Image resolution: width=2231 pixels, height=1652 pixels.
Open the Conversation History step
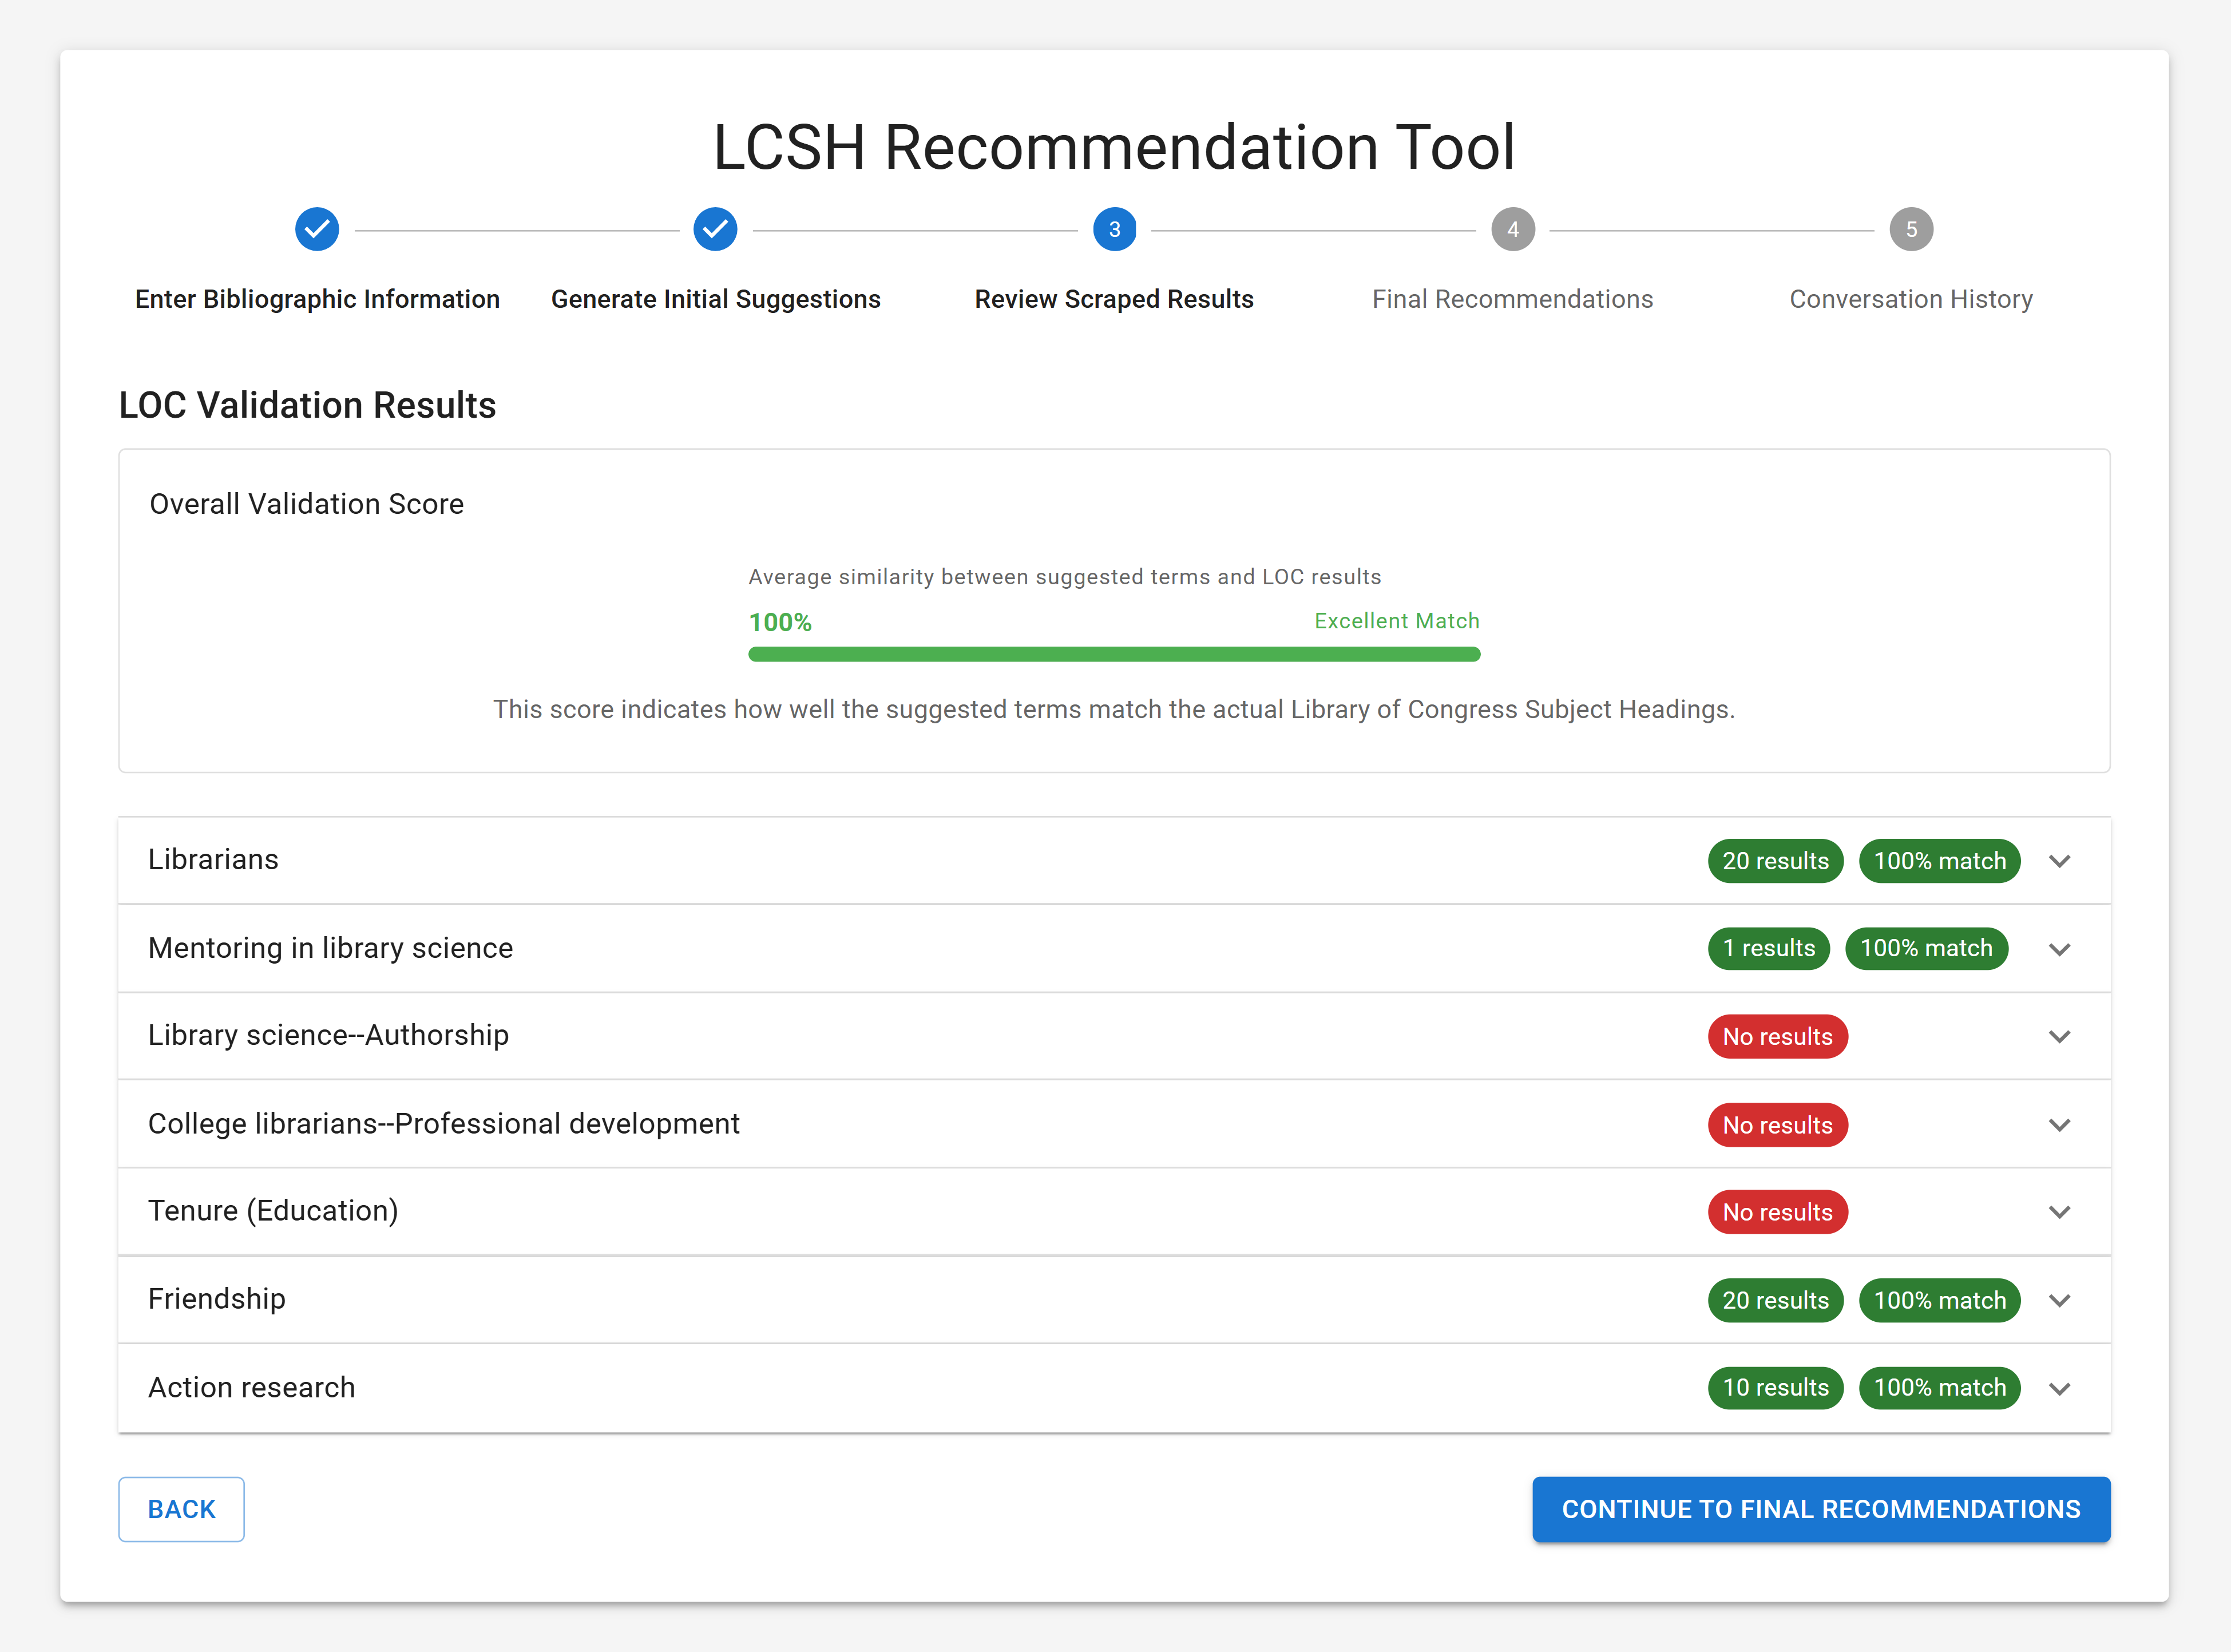pos(1910,298)
